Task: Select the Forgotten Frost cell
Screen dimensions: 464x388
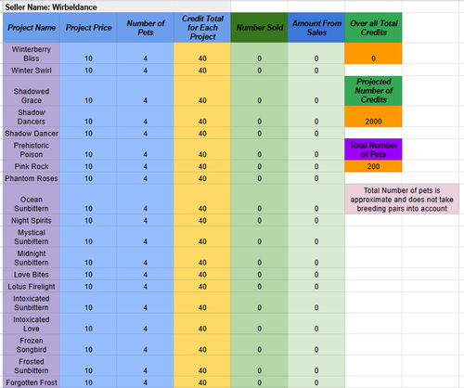Action: tap(32, 382)
